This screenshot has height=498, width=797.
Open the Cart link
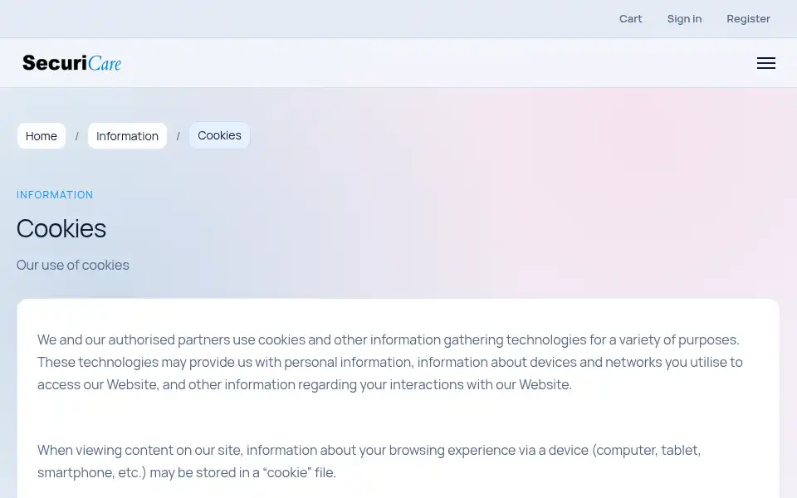[630, 19]
